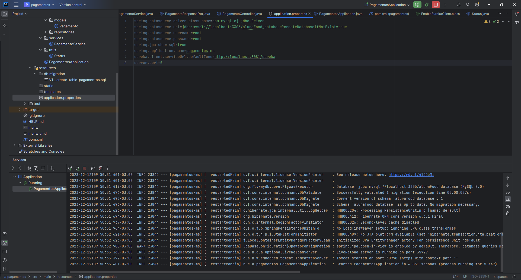Image resolution: width=521 pixels, height=280 pixels.
Task: Open the Terminal tool window
Action: [5, 252]
